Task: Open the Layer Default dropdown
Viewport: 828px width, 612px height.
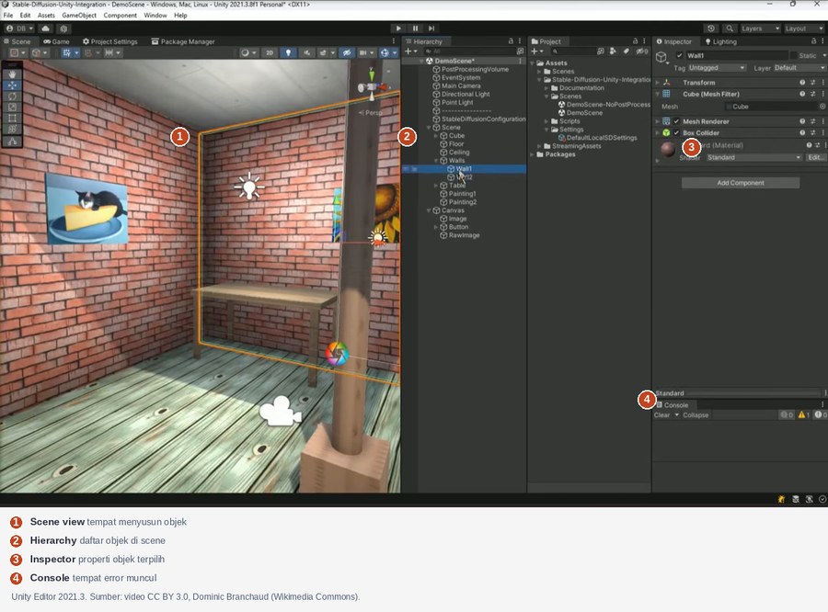Action: point(799,68)
